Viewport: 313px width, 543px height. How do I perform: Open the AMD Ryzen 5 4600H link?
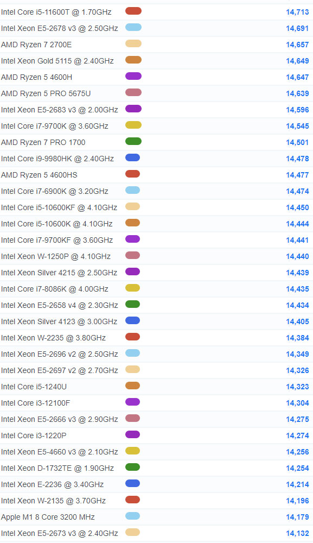pos(37,77)
